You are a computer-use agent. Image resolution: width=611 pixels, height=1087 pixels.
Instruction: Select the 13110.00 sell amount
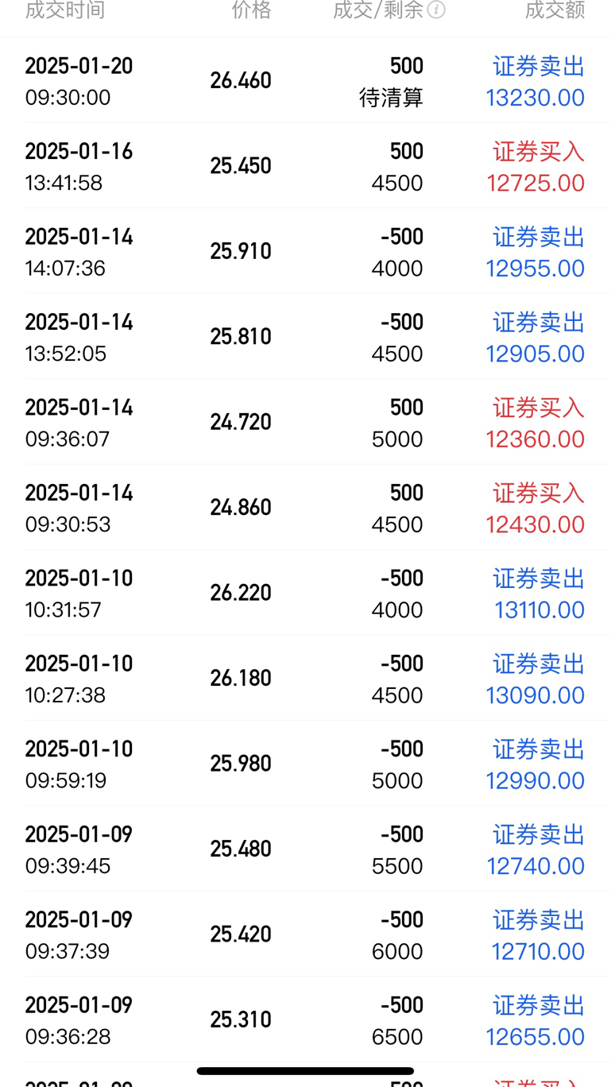[539, 610]
